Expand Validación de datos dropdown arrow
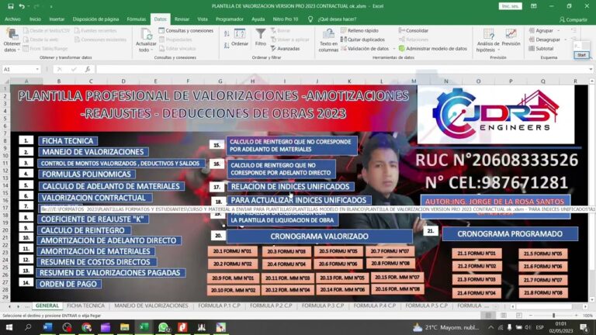This screenshot has width=596, height=335. click(393, 49)
